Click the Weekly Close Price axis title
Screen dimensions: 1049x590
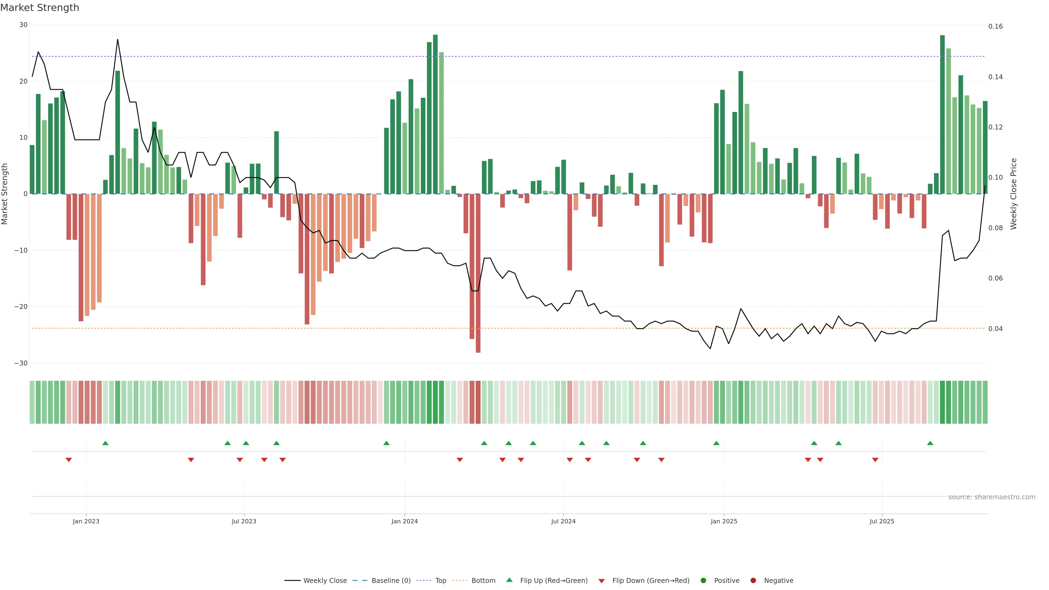[1013, 194]
